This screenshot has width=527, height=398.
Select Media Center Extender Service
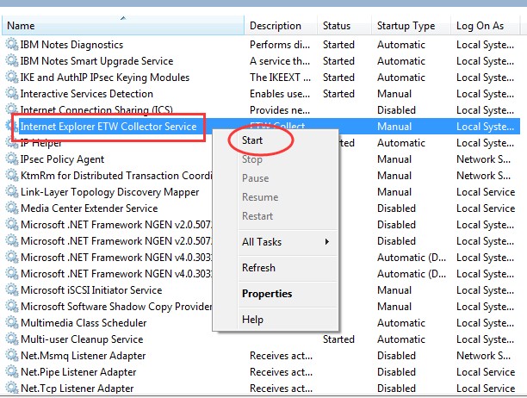pos(89,208)
